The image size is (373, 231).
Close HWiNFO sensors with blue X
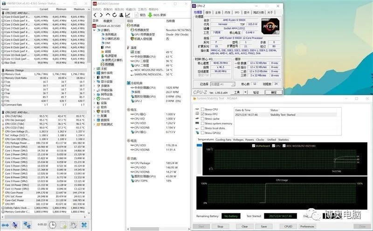click(84, 225)
